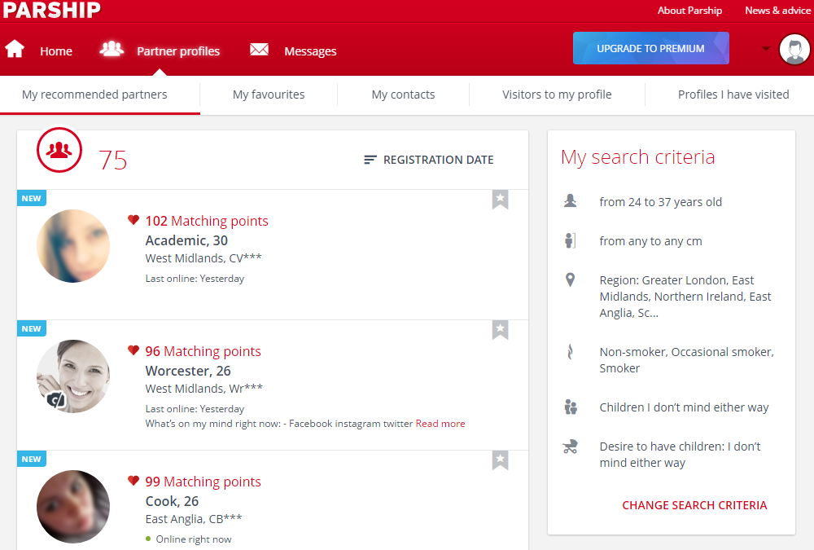The width and height of the screenshot is (814, 550).
Task: Click the children criteria icon
Action: coord(571,407)
